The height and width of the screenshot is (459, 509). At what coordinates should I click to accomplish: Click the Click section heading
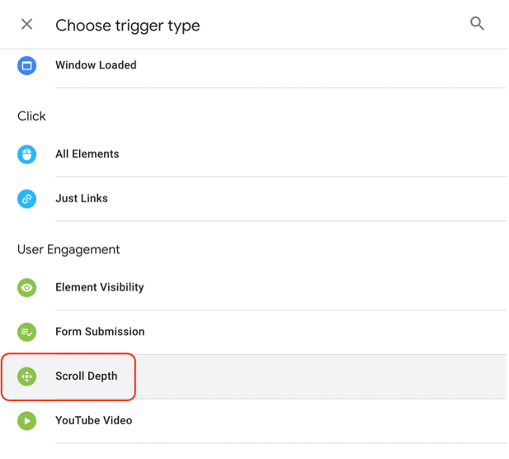click(31, 116)
